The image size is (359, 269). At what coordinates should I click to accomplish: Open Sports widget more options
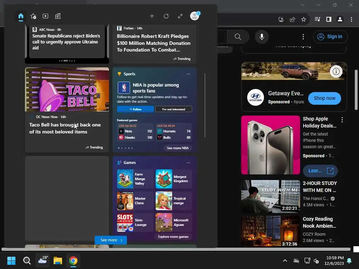coord(188,74)
